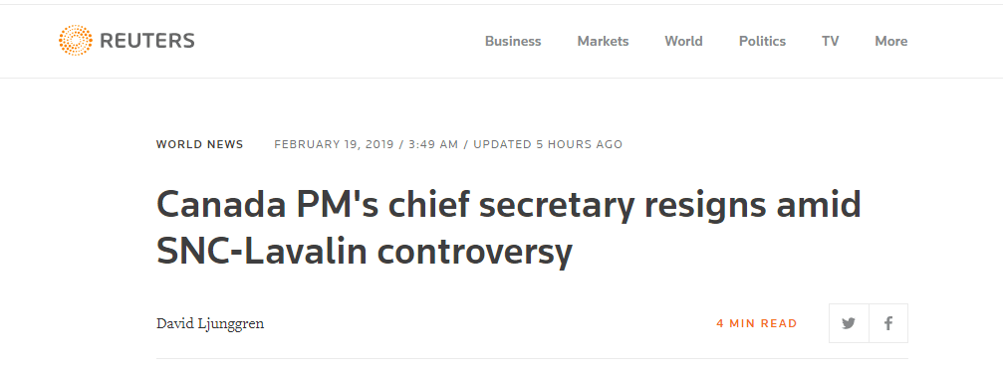Share the article on Facebook
This screenshot has width=1003, height=372.
(x=888, y=323)
